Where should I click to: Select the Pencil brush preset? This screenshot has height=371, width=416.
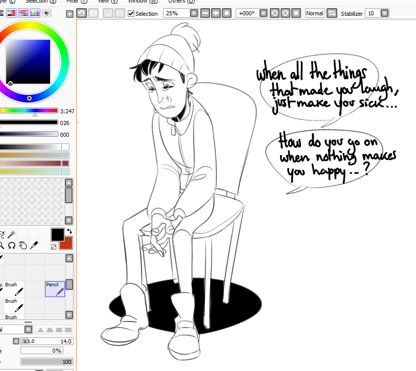55,289
